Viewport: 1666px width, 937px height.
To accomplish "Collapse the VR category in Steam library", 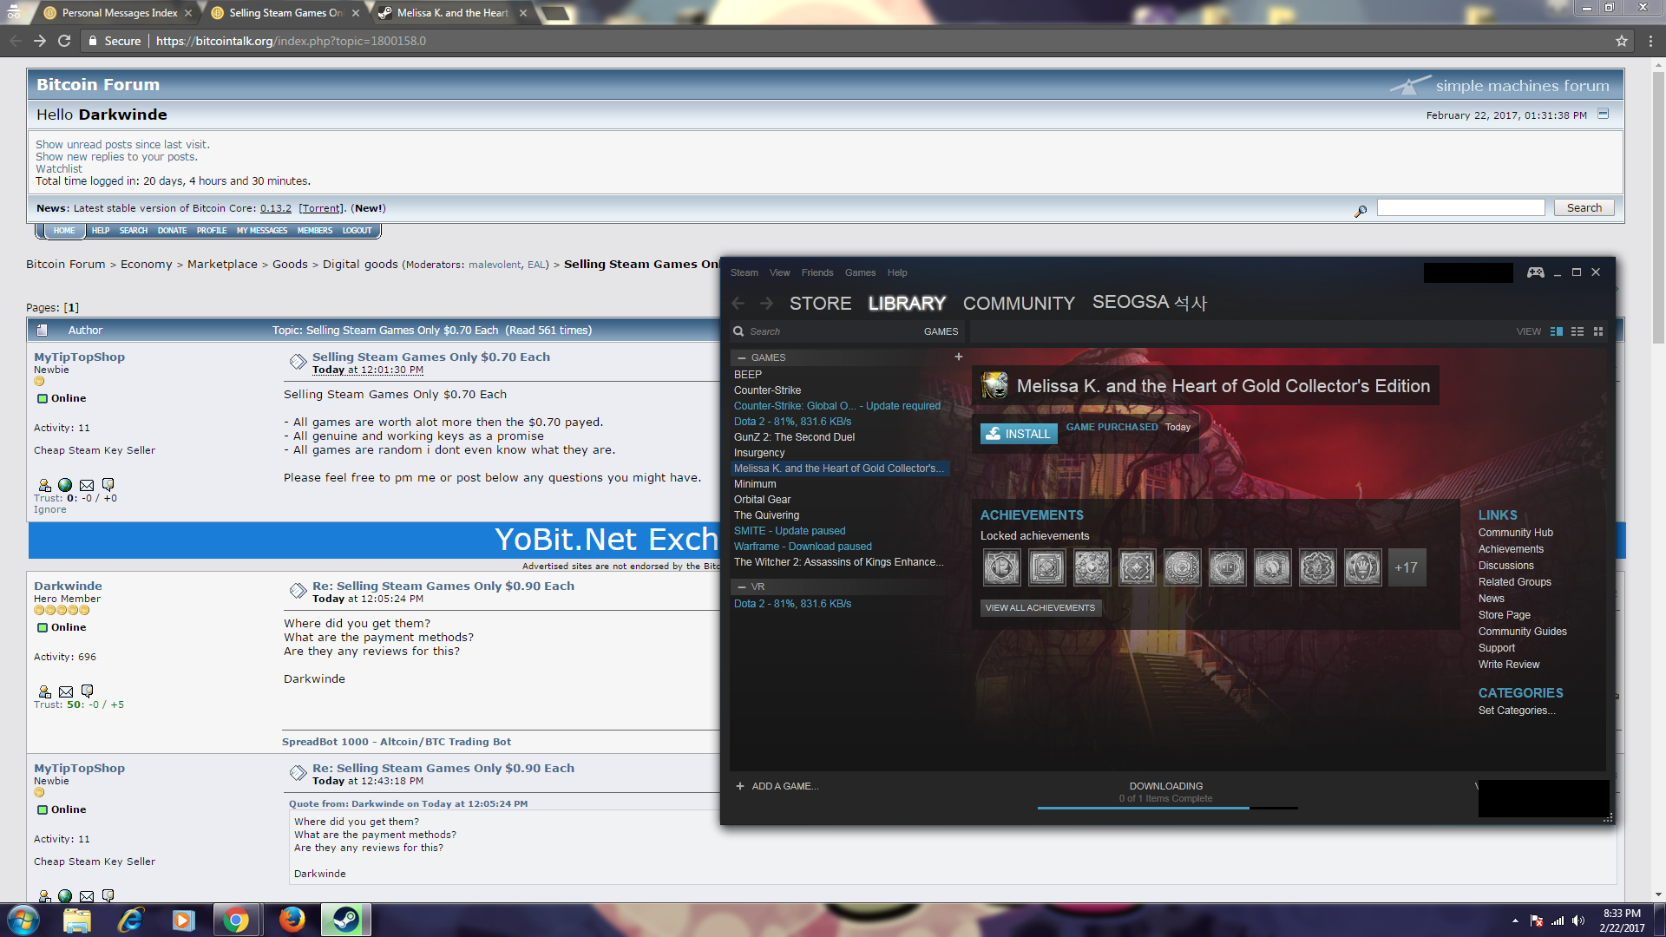I will pos(742,587).
